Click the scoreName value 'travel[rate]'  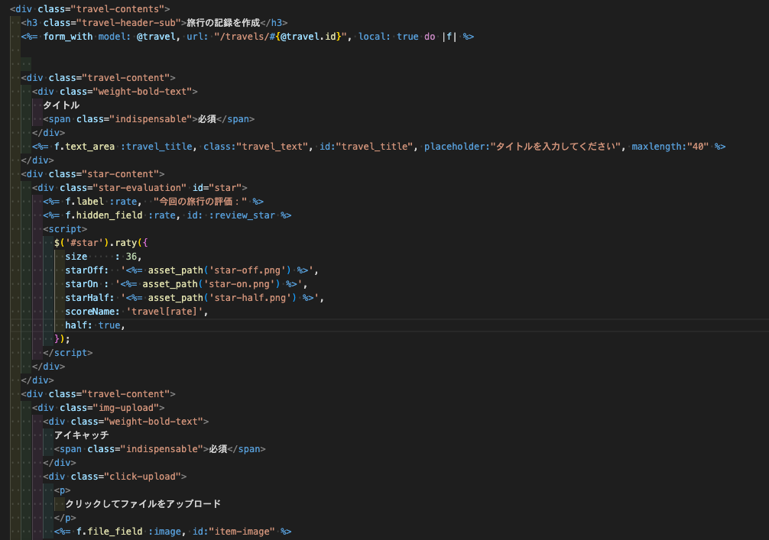pos(164,311)
